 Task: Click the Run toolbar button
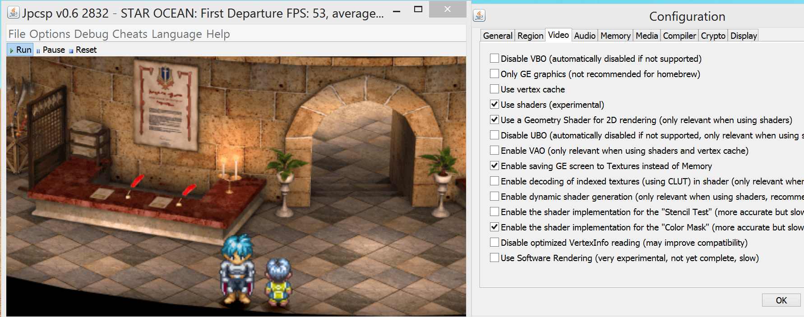[20, 50]
